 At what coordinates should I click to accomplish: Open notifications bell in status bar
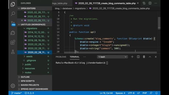(157, 93)
